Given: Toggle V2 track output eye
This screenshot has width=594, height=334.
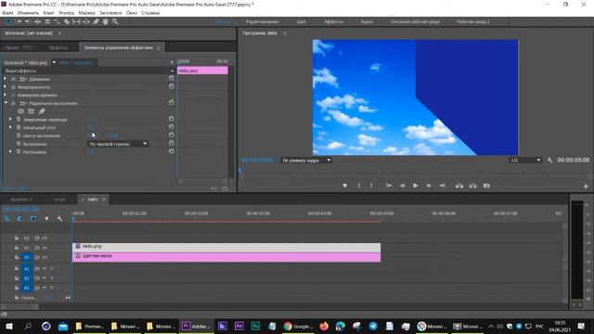Looking at the screenshot, I should [x=45, y=248].
